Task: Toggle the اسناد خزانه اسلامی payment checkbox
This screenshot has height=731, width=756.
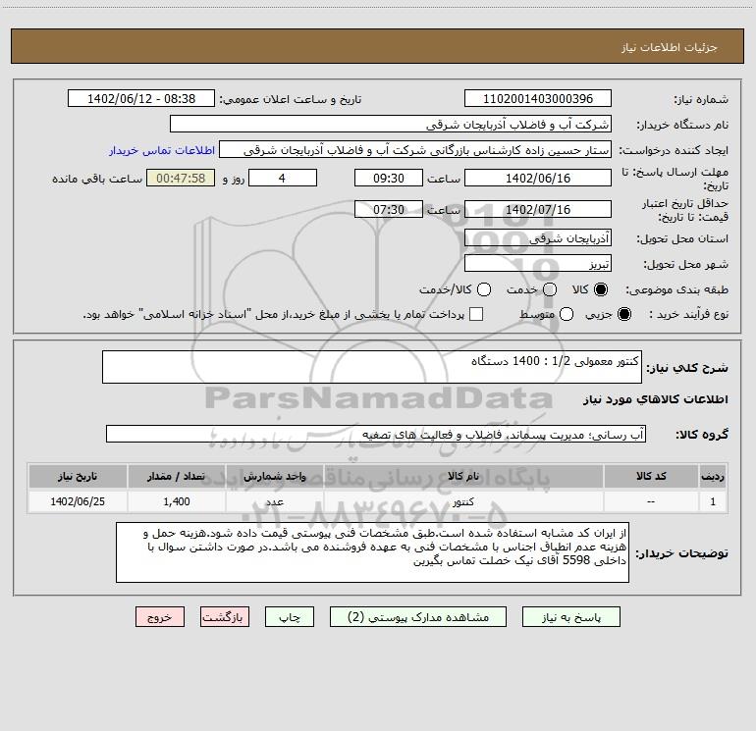Action: [x=476, y=314]
